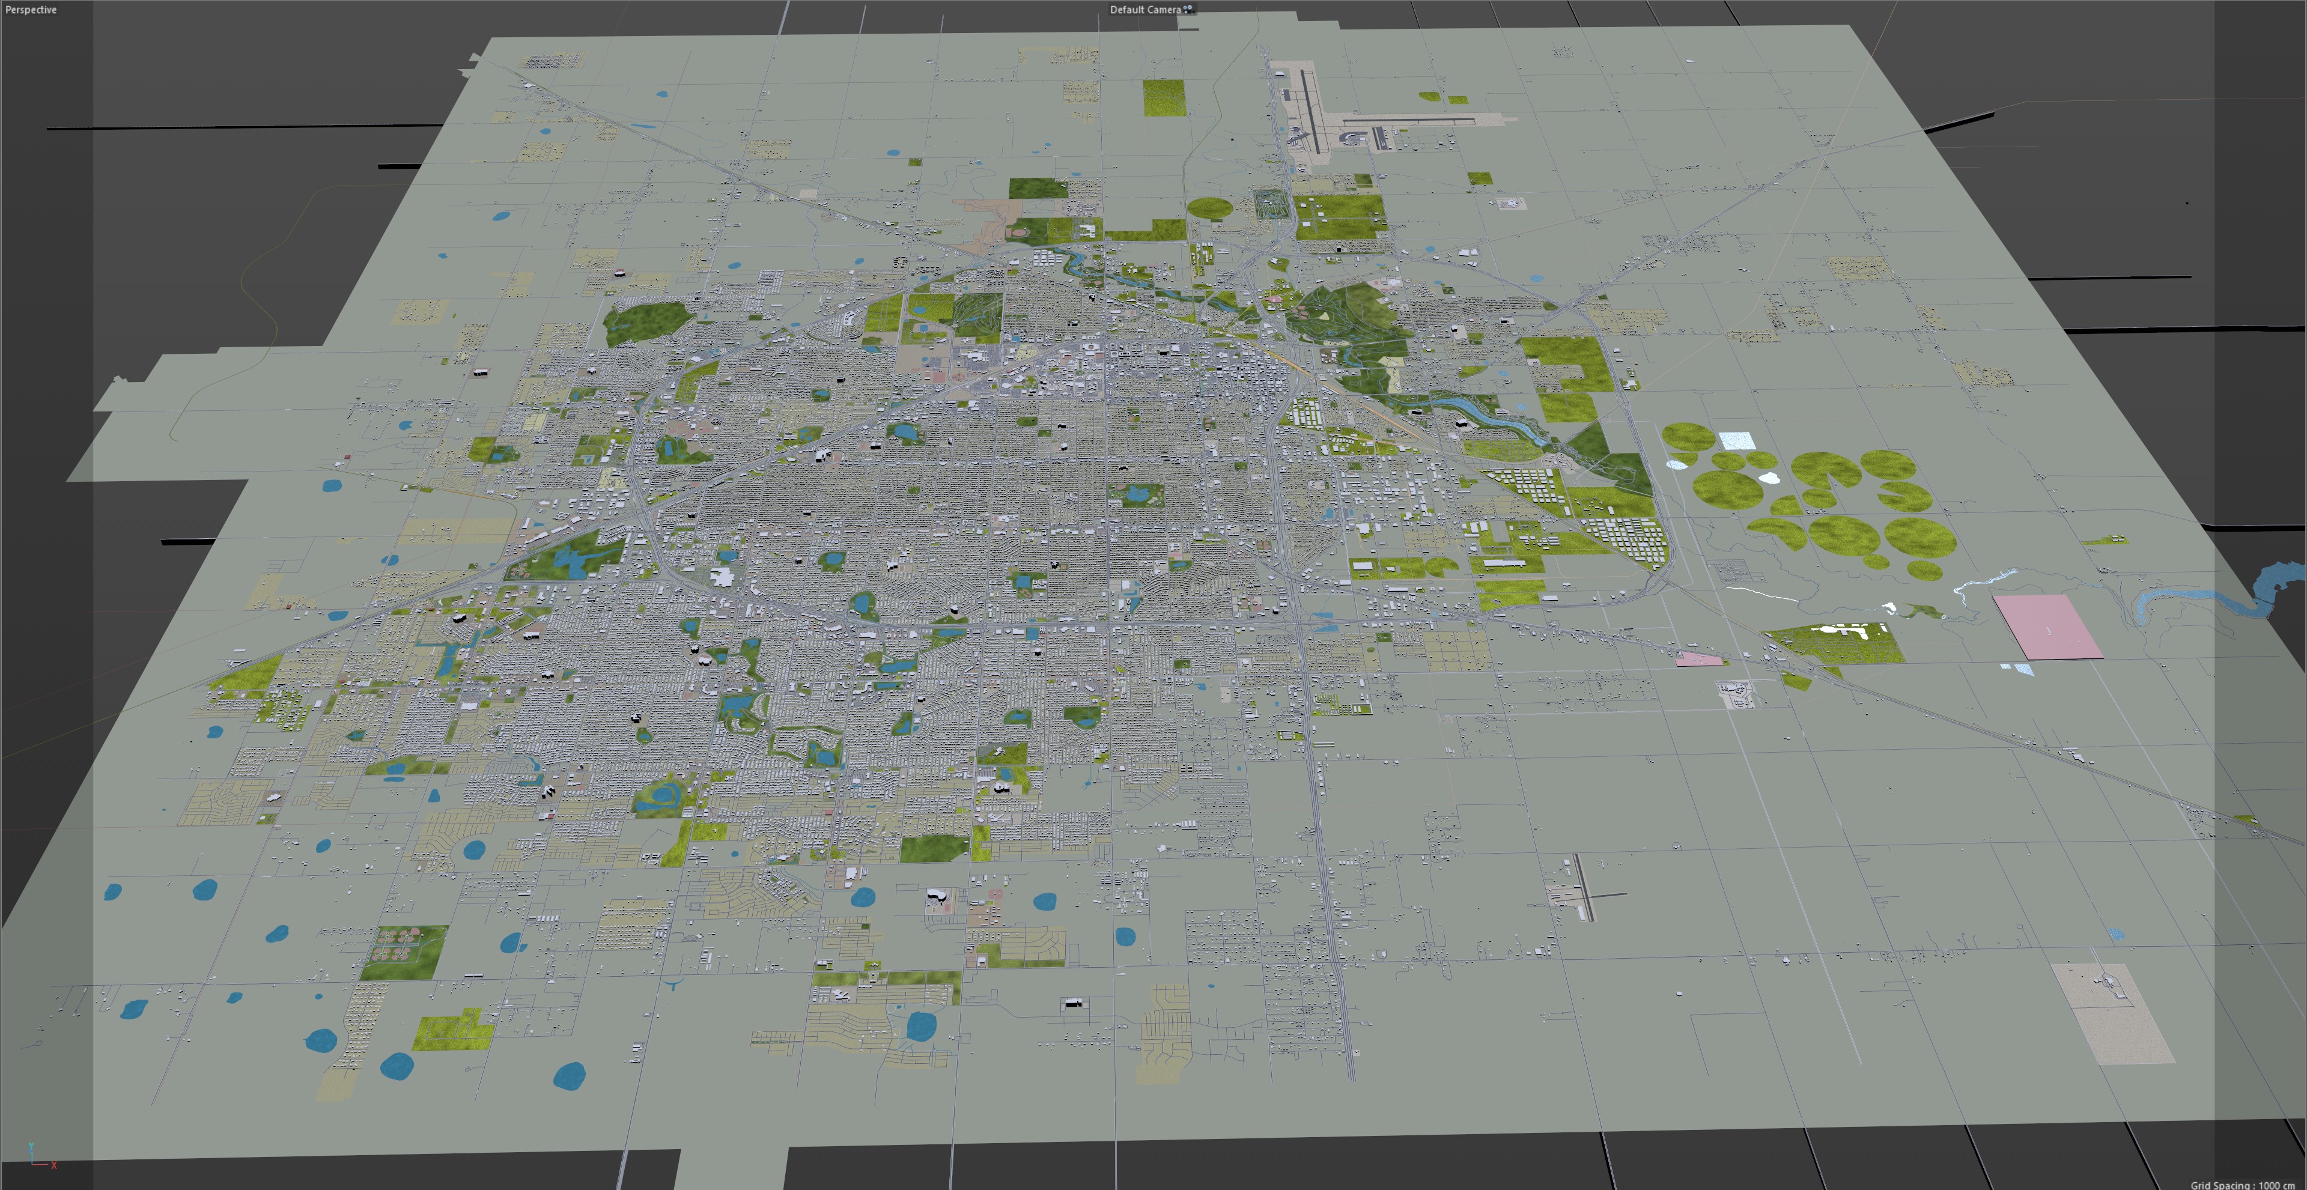Select the small pink polygon near diagonal highway

point(1698,660)
